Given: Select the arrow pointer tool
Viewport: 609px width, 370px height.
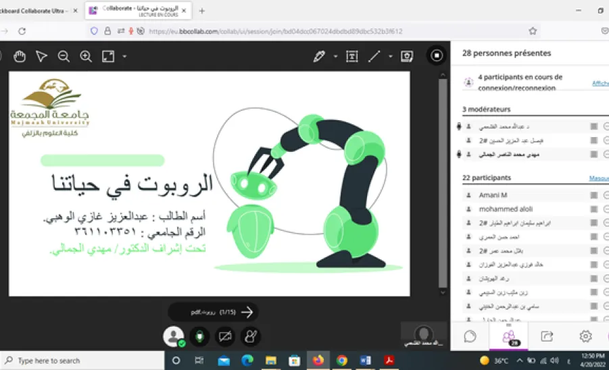Looking at the screenshot, I should (x=41, y=57).
